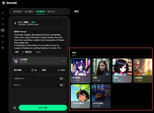Click the aspect ratio rectangle icon
Screen dimensions: 154x113
click(59, 70)
